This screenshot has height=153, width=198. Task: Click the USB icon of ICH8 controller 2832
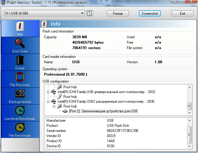pos(54,92)
